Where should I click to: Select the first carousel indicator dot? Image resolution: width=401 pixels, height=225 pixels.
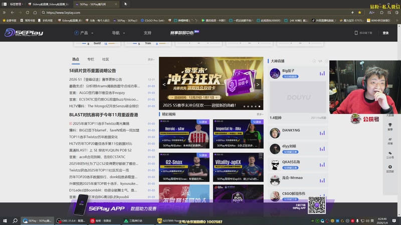point(244,106)
